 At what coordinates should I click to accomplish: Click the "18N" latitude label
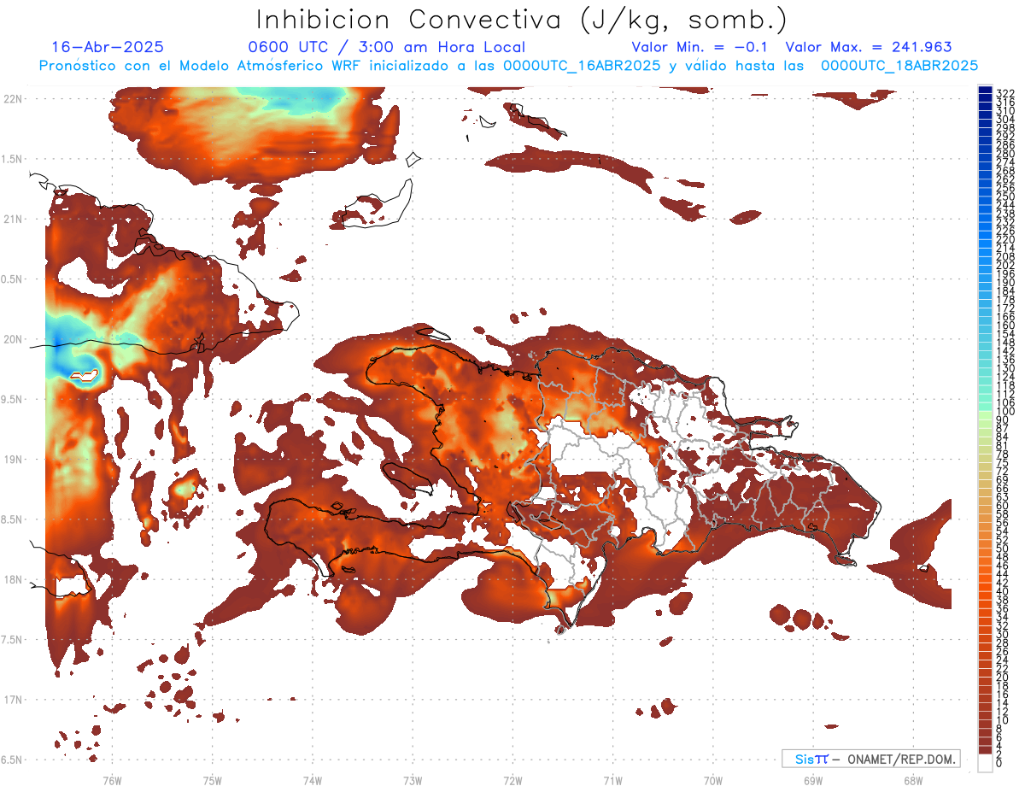pyautogui.click(x=13, y=580)
